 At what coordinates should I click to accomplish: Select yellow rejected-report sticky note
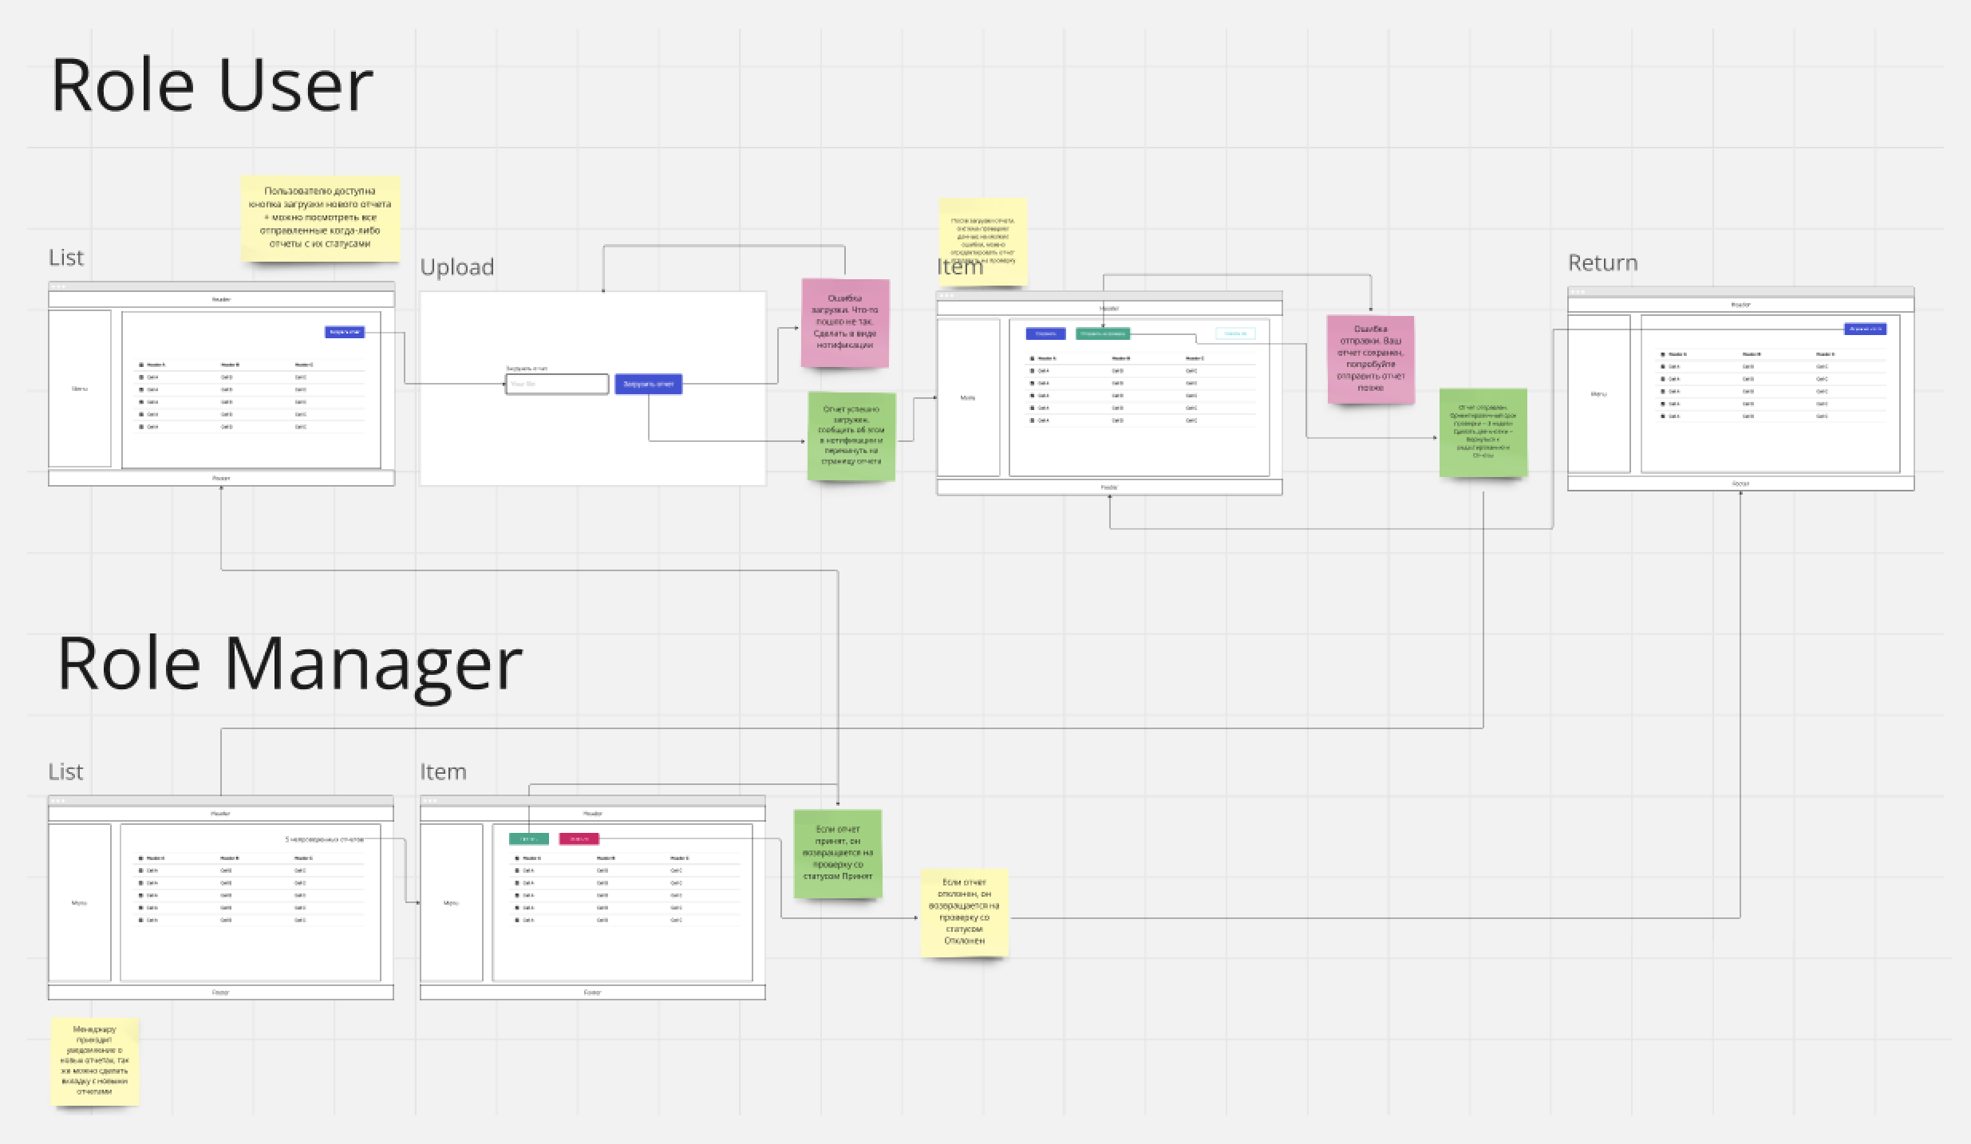coord(964,912)
